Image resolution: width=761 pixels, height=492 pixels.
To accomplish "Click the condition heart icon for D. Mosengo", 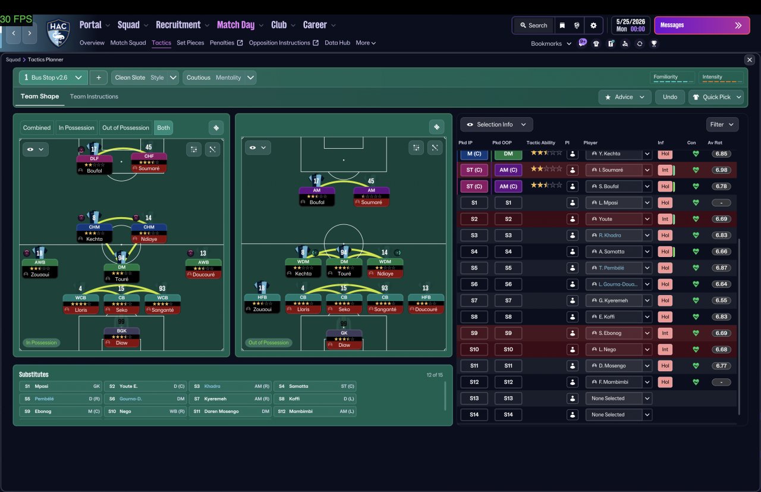I will coord(696,366).
